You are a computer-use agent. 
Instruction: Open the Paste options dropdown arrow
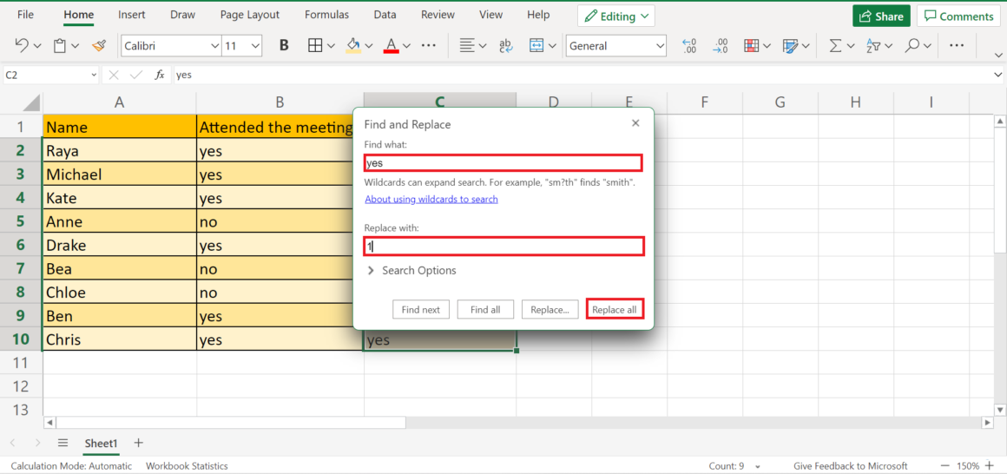point(76,46)
